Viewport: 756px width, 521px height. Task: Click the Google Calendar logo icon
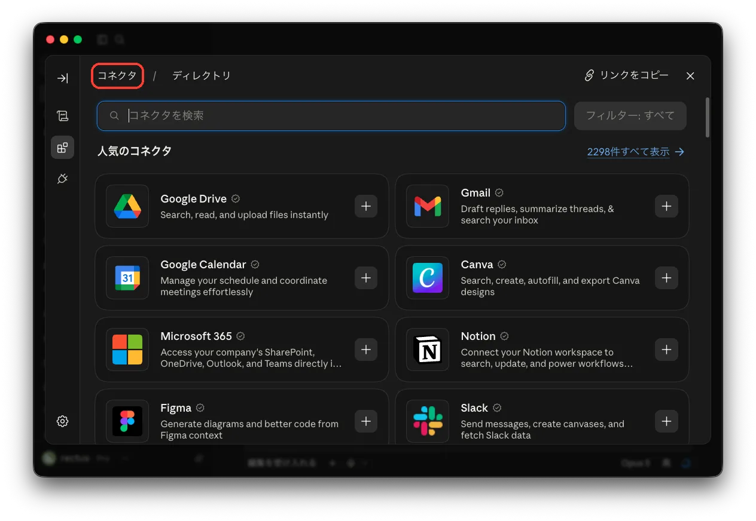[127, 278]
